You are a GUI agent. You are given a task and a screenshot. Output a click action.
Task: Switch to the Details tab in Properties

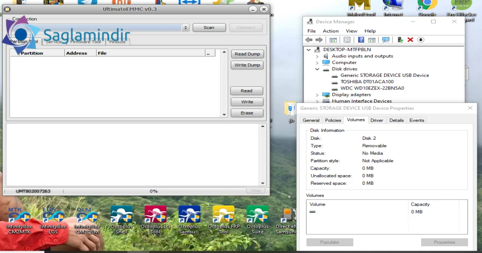(x=396, y=120)
